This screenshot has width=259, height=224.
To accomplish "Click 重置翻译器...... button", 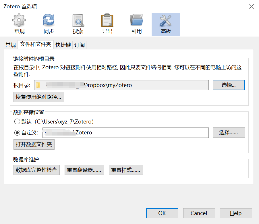I will [x=84, y=170].
